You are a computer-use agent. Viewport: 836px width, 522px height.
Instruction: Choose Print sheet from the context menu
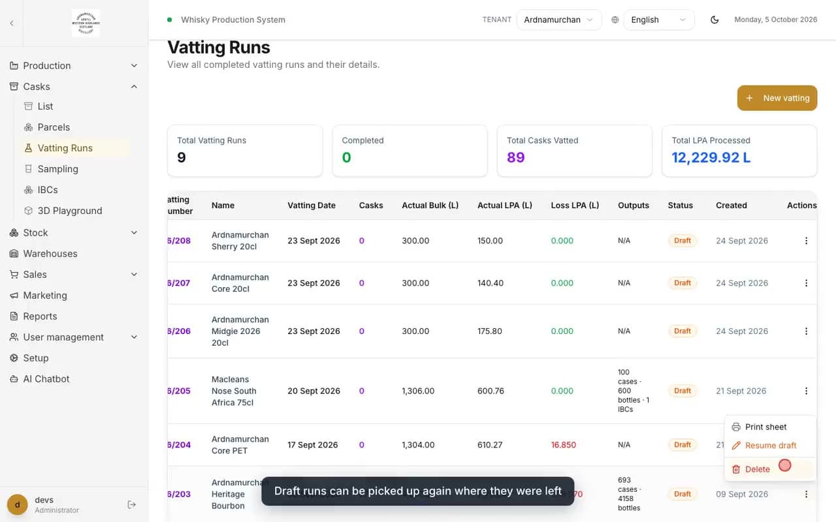(x=770, y=427)
